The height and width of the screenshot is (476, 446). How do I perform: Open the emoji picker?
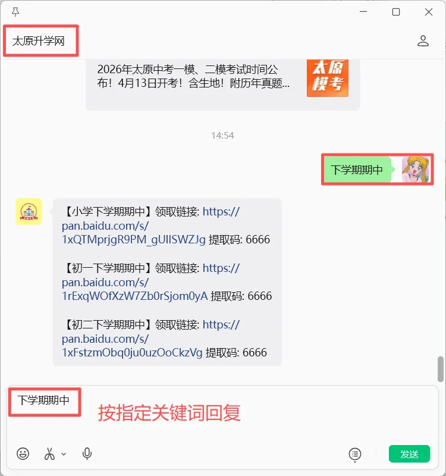coord(23,453)
